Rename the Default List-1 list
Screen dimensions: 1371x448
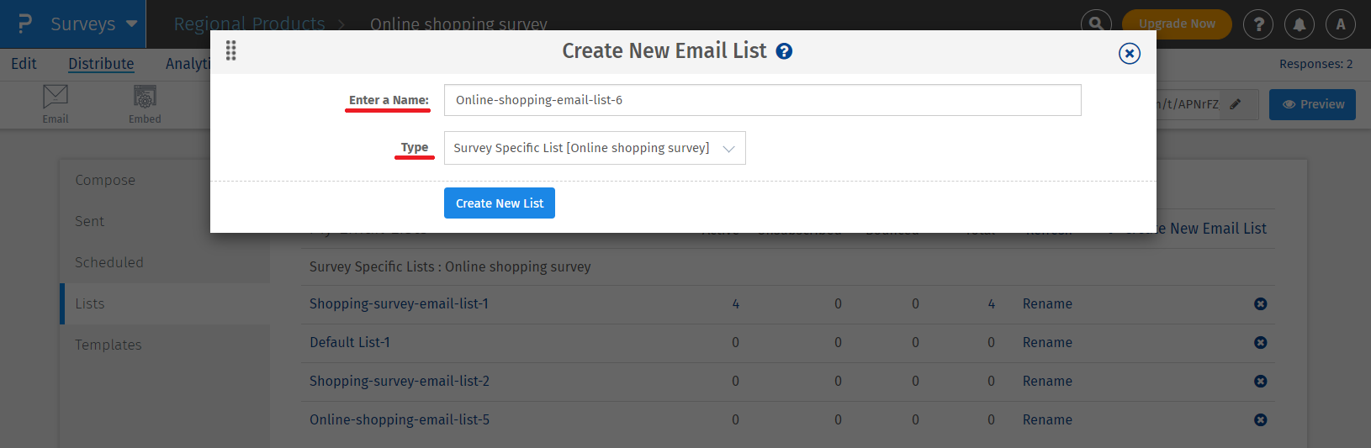pos(1047,343)
